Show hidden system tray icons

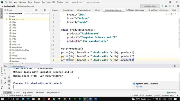point(153,99)
